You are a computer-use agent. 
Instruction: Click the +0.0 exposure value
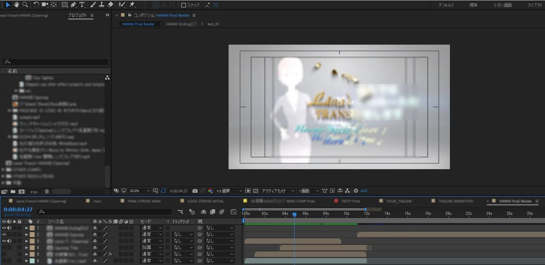click(x=364, y=191)
